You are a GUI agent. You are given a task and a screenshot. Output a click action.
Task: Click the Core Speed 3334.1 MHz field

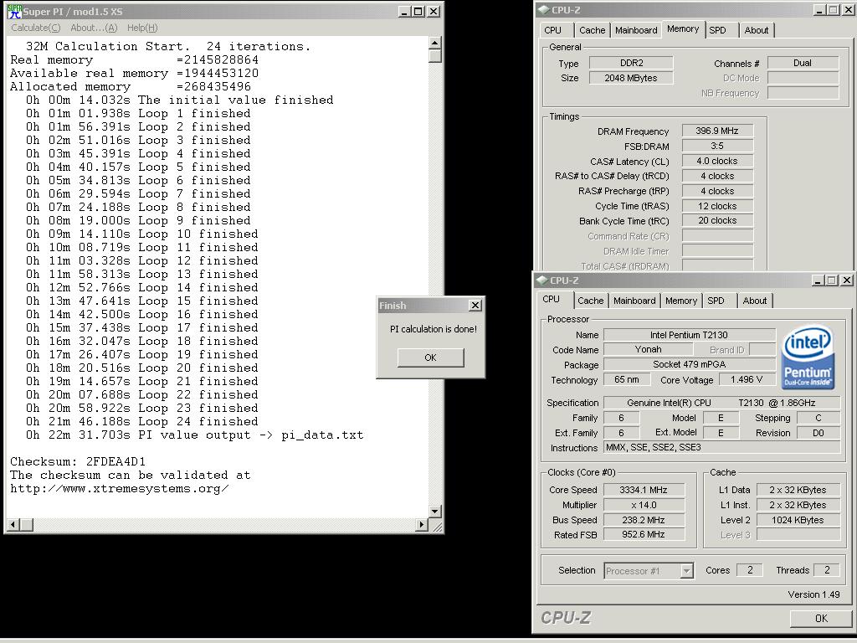(644, 490)
